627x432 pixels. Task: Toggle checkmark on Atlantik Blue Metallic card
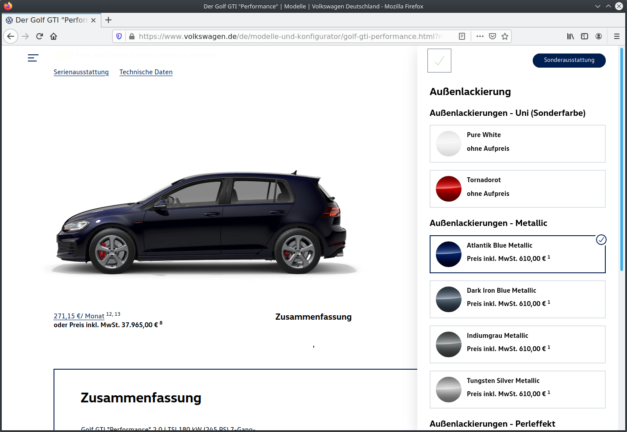coord(601,240)
